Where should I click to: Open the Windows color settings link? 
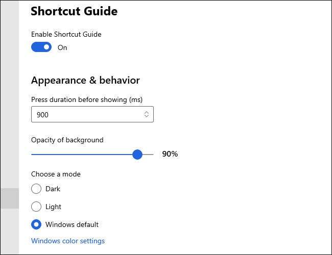[x=68, y=241]
